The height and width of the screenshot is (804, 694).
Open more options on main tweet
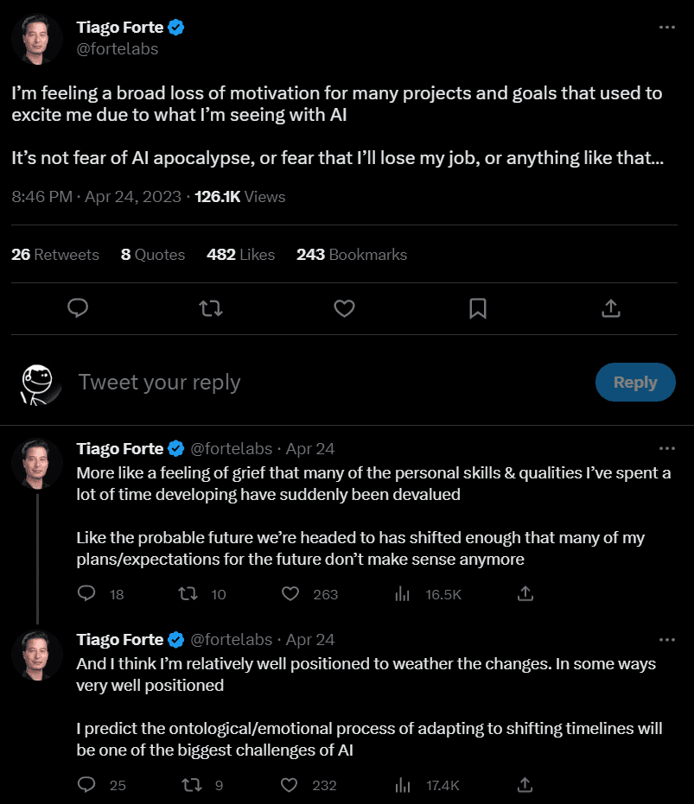pos(667,27)
